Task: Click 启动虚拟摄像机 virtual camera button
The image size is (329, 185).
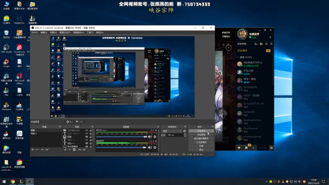Action: [201, 139]
